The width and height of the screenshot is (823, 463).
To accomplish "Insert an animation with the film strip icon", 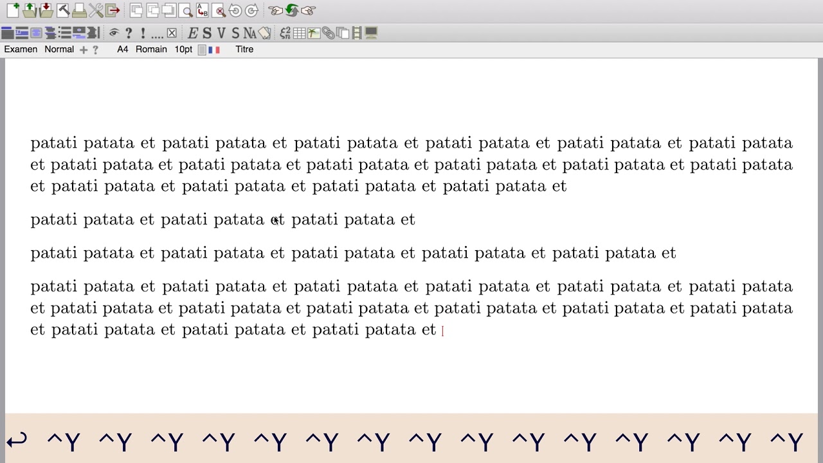I will (x=357, y=33).
